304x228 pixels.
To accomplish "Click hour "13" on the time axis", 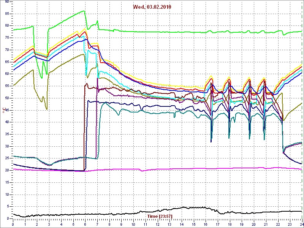I will click(x=169, y=224).
